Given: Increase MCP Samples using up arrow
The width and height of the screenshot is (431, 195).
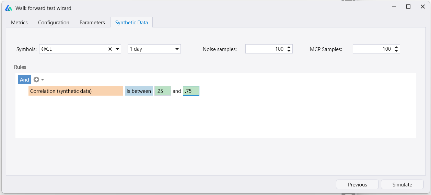Looking at the screenshot, I should click(x=396, y=47).
